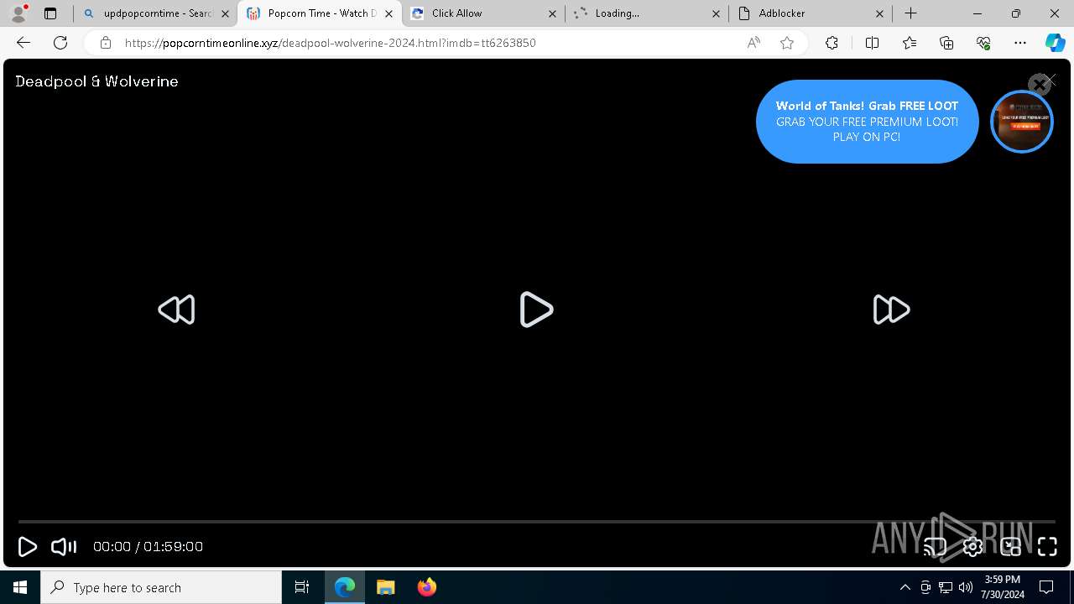The width and height of the screenshot is (1074, 604).
Task: Open the Meet Now tray icon
Action: coord(925,587)
